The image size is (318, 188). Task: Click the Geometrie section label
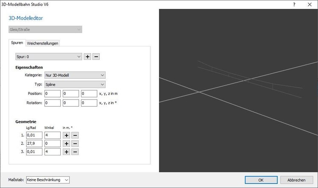[26, 122]
